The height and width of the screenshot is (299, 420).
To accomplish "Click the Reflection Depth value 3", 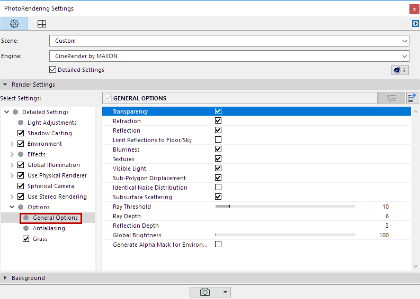I will [387, 226].
